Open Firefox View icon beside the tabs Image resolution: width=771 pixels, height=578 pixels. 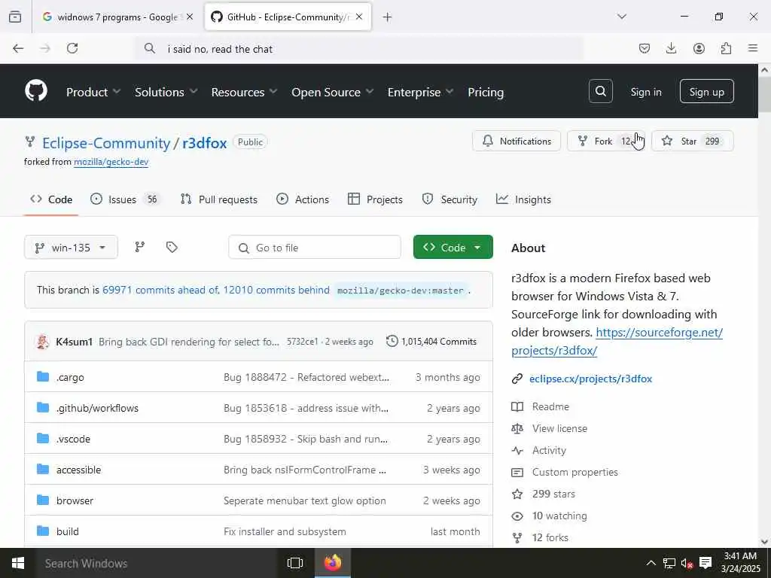pyautogui.click(x=15, y=17)
